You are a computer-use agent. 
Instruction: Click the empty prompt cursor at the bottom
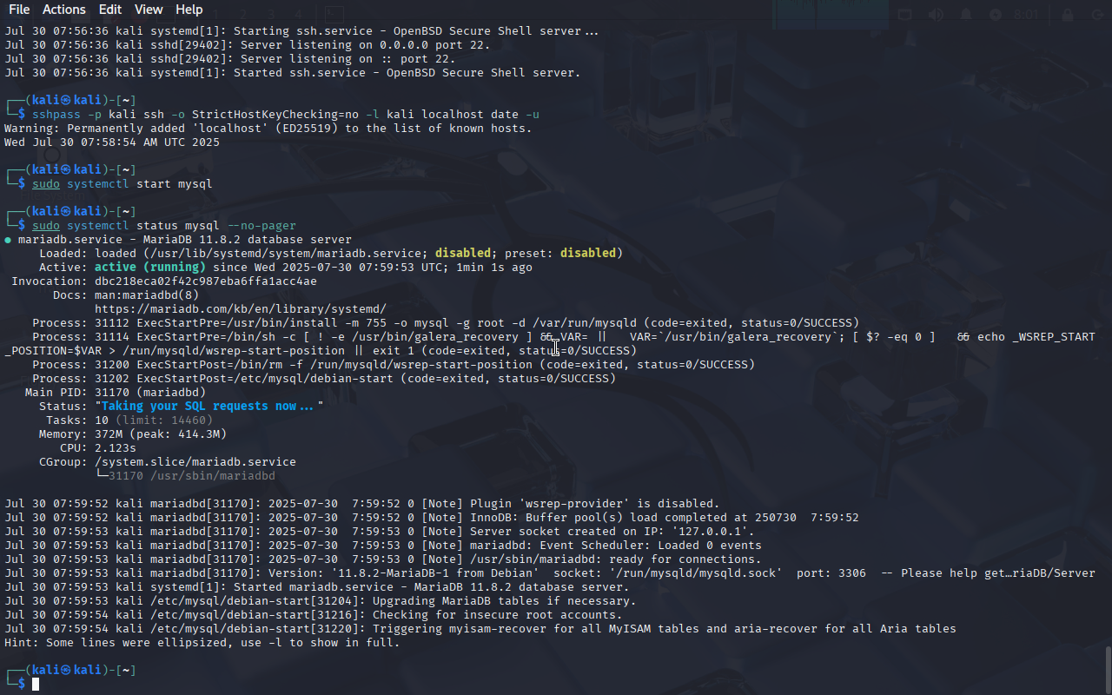pyautogui.click(x=36, y=685)
